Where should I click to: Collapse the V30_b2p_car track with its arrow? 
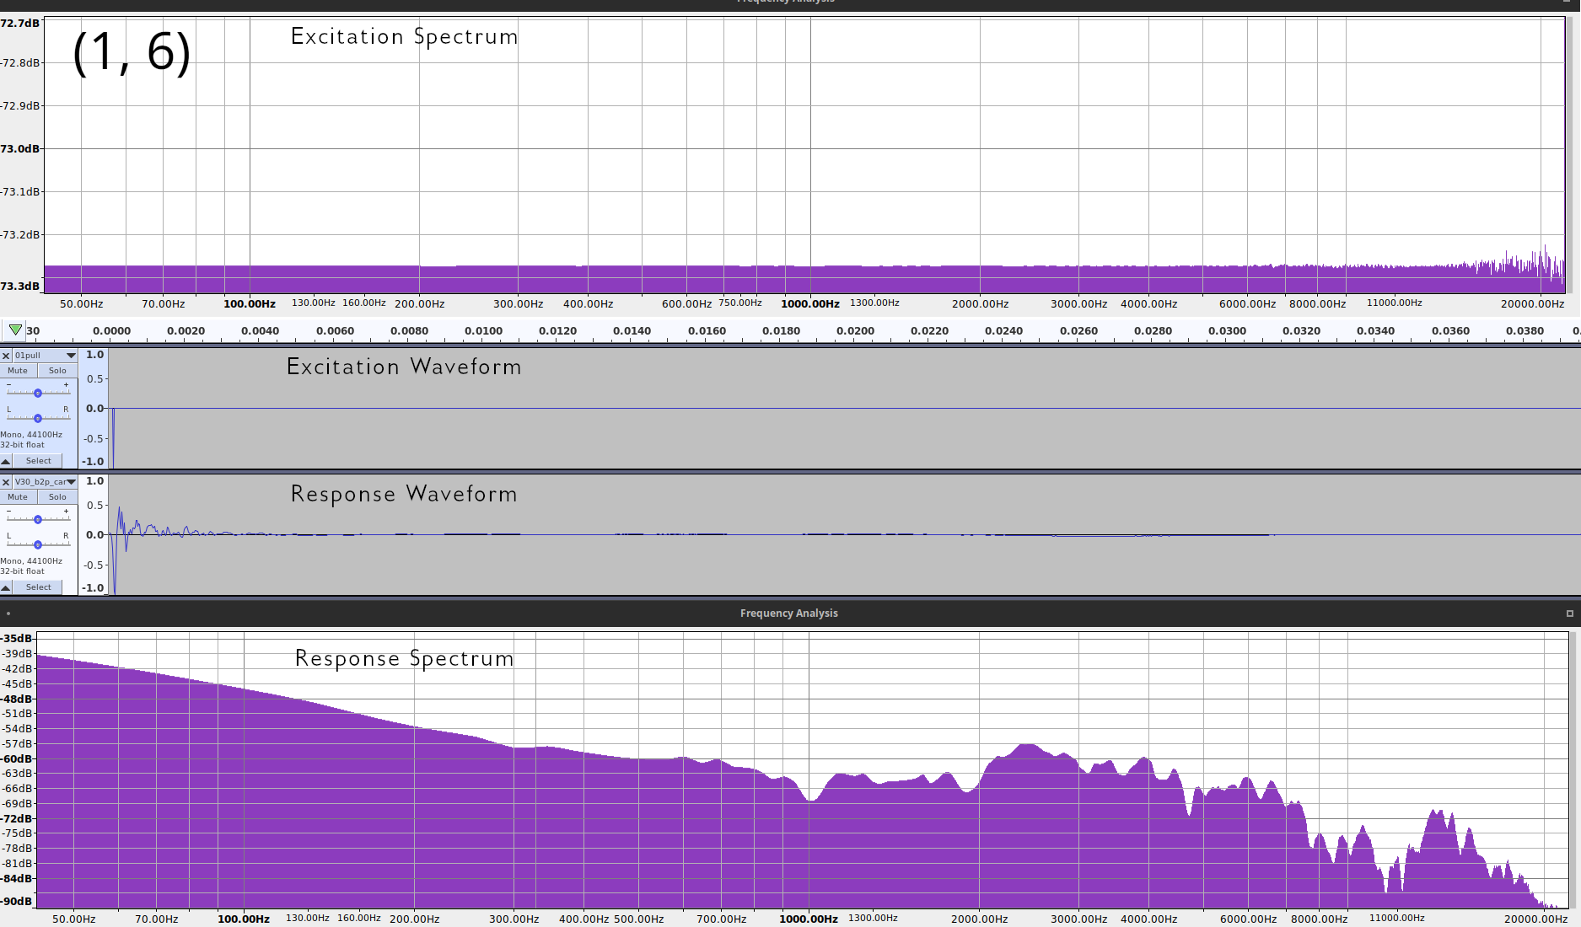tap(6, 587)
